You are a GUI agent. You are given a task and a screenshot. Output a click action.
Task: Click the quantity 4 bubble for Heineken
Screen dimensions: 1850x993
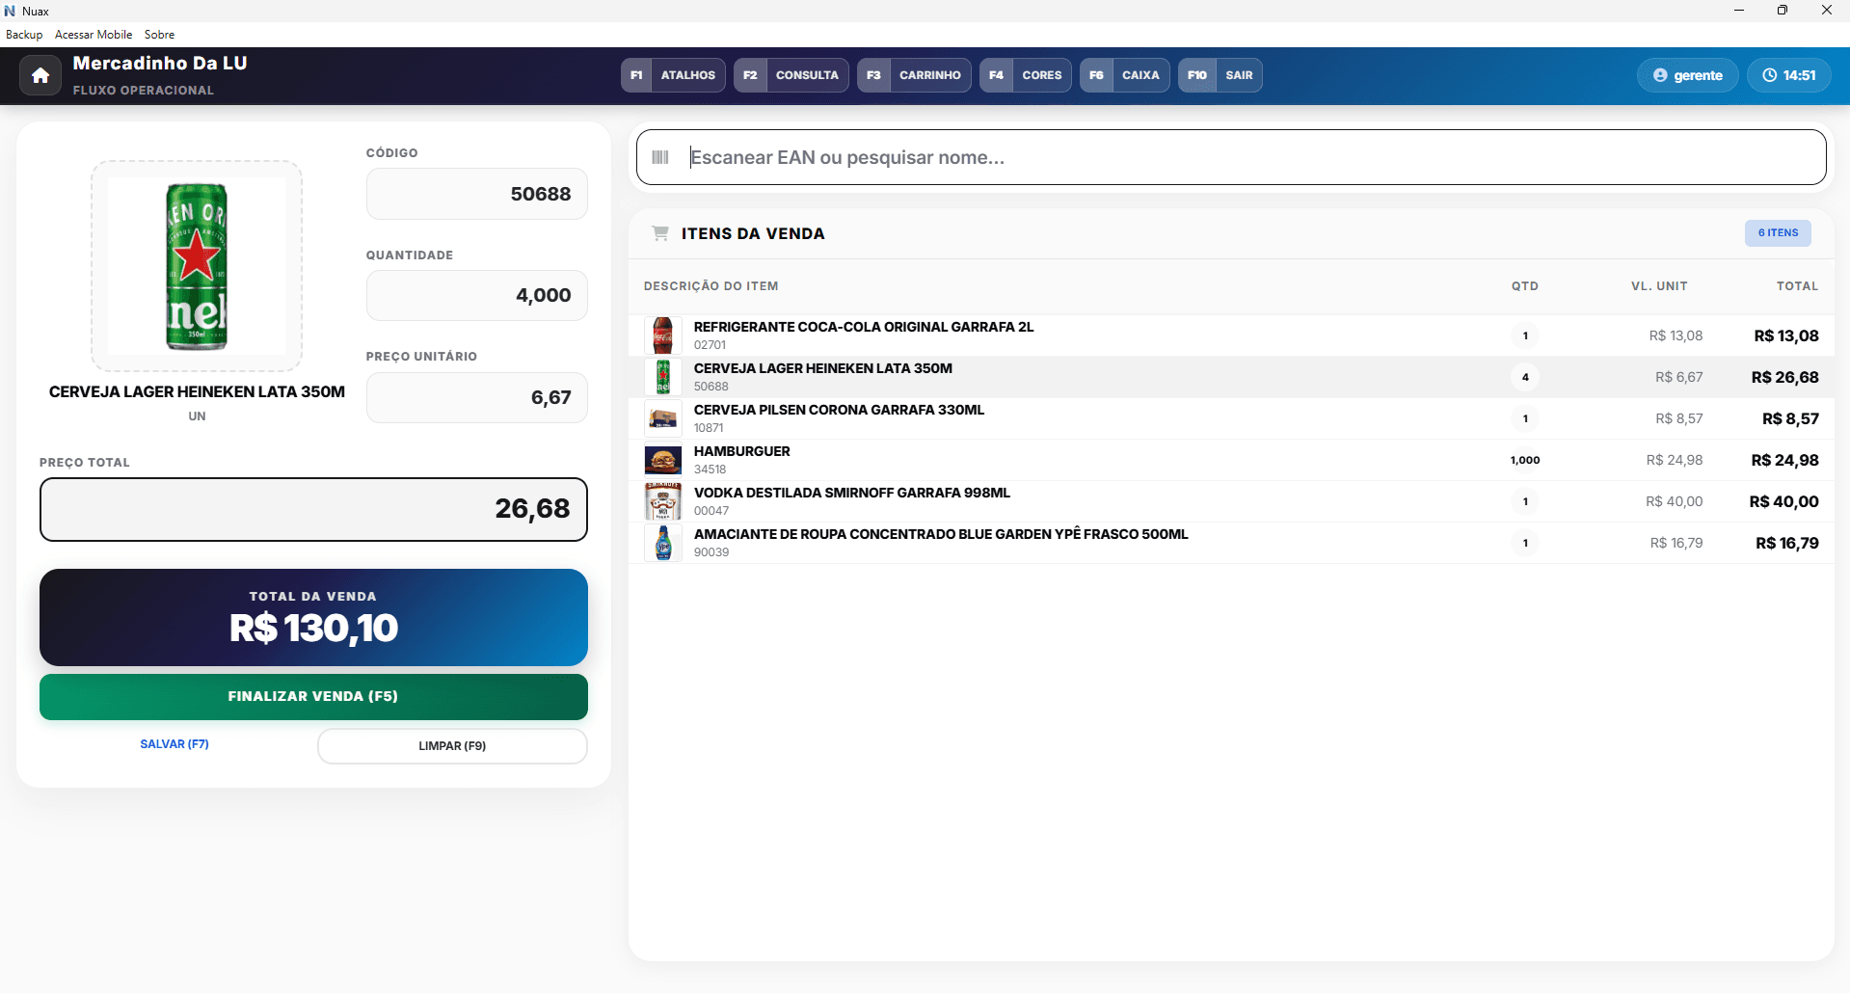[x=1525, y=377]
